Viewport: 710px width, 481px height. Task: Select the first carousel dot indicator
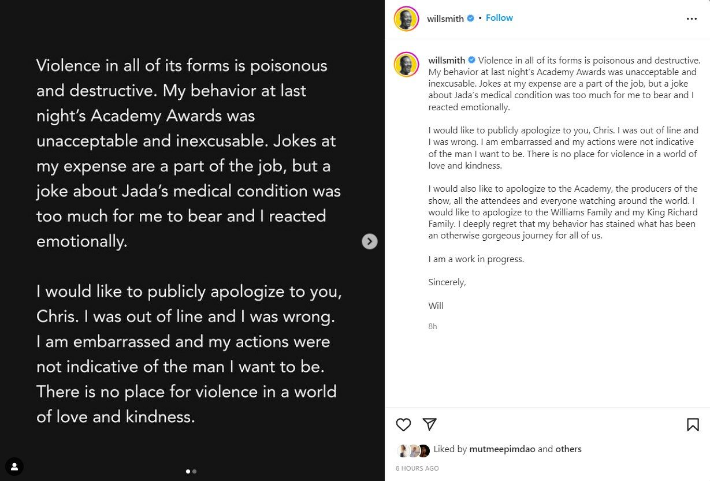(188, 471)
